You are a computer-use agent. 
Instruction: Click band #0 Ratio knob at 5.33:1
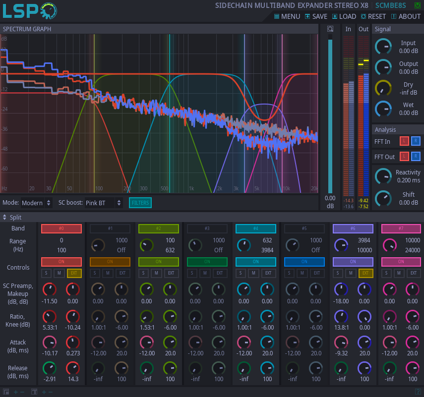coord(50,317)
